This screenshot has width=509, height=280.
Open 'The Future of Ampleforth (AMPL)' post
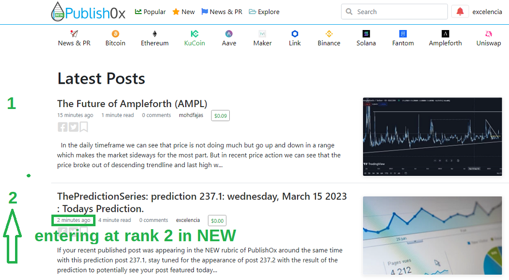click(x=132, y=104)
